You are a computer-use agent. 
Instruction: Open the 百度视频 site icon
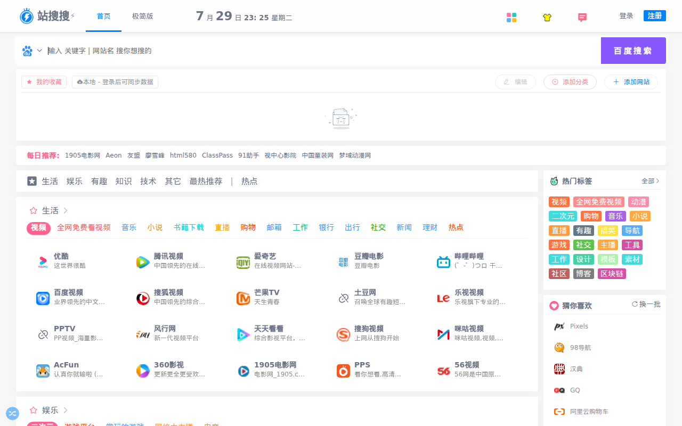(x=43, y=298)
